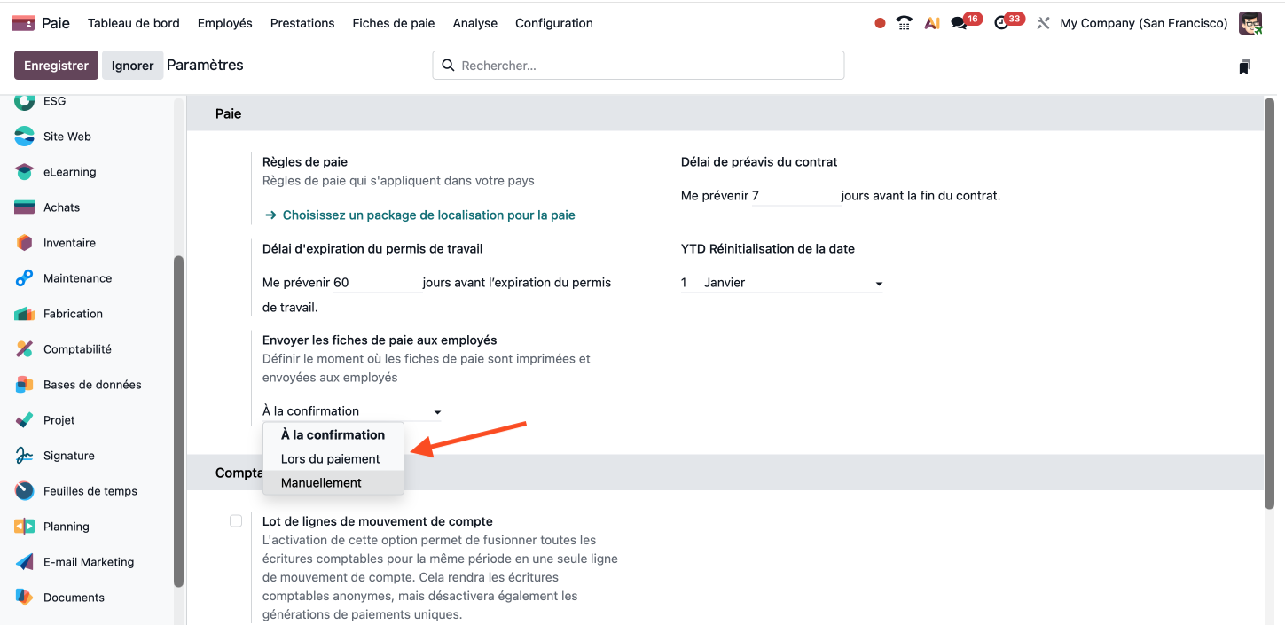Screen dimensions: 1285x625
Task: Choose 'Manuellement' from the dropdown list
Action: 322,483
